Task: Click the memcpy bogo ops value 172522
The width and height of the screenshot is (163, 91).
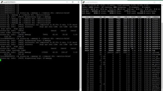Action: pyautogui.click(x=45, y=52)
